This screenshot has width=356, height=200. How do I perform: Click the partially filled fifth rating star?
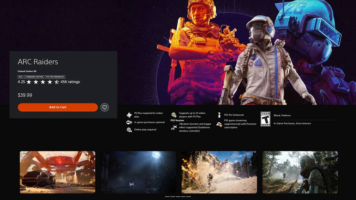click(57, 82)
